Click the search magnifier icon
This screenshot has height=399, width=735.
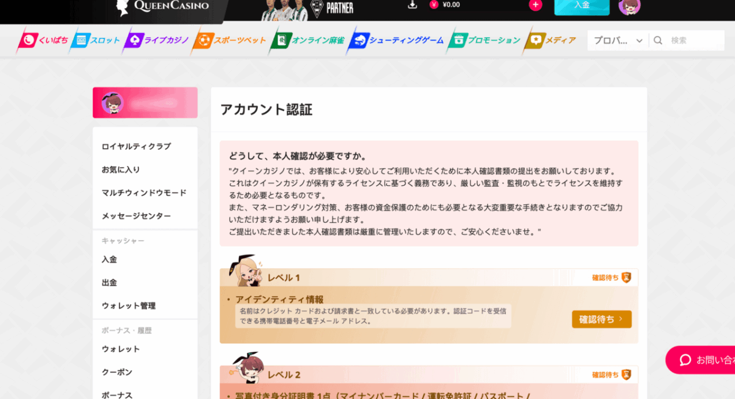(x=658, y=40)
